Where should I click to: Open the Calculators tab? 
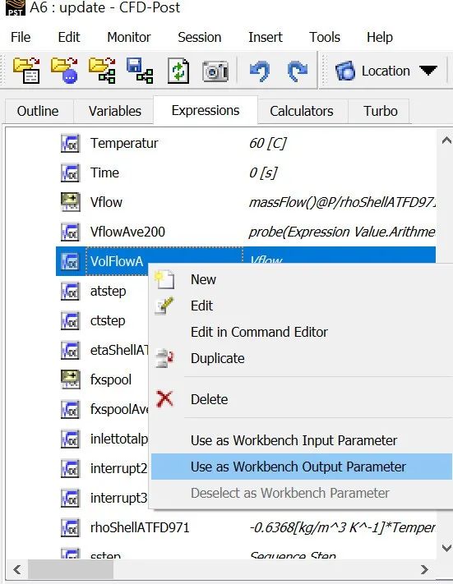click(301, 111)
